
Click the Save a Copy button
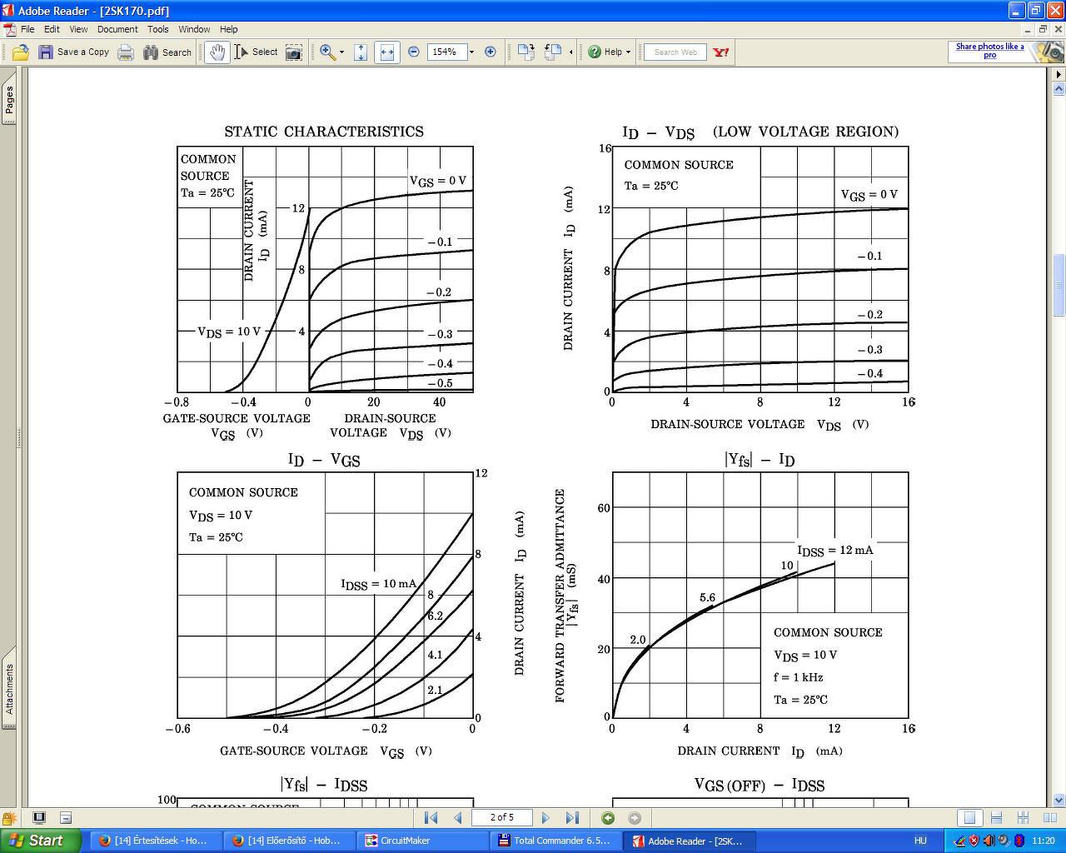point(73,52)
